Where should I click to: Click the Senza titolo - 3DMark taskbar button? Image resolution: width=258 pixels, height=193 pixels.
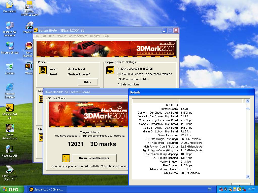coord(47,189)
